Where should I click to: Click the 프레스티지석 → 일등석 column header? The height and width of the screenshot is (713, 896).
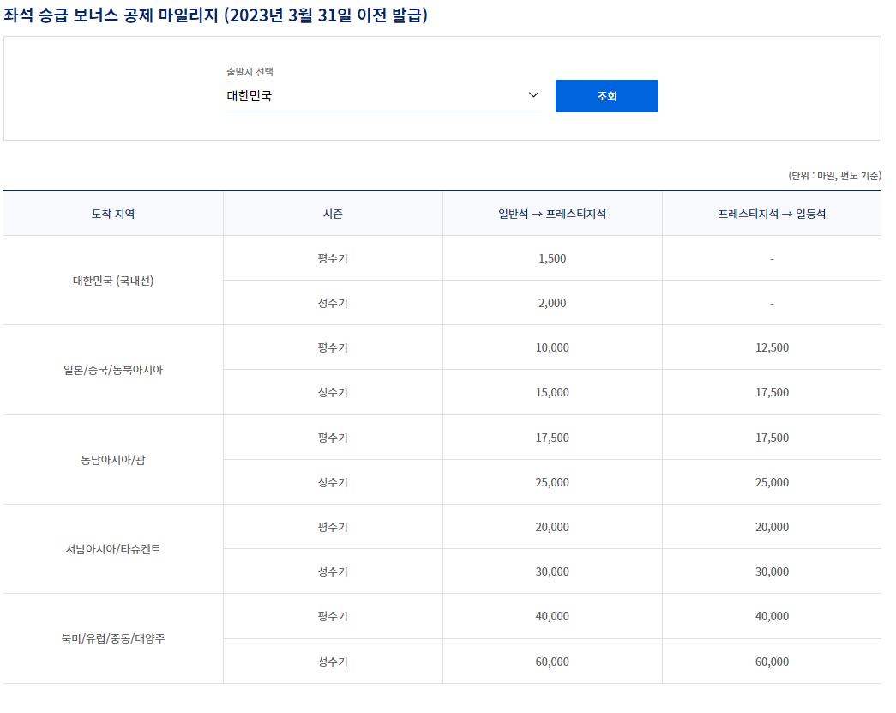point(772,213)
